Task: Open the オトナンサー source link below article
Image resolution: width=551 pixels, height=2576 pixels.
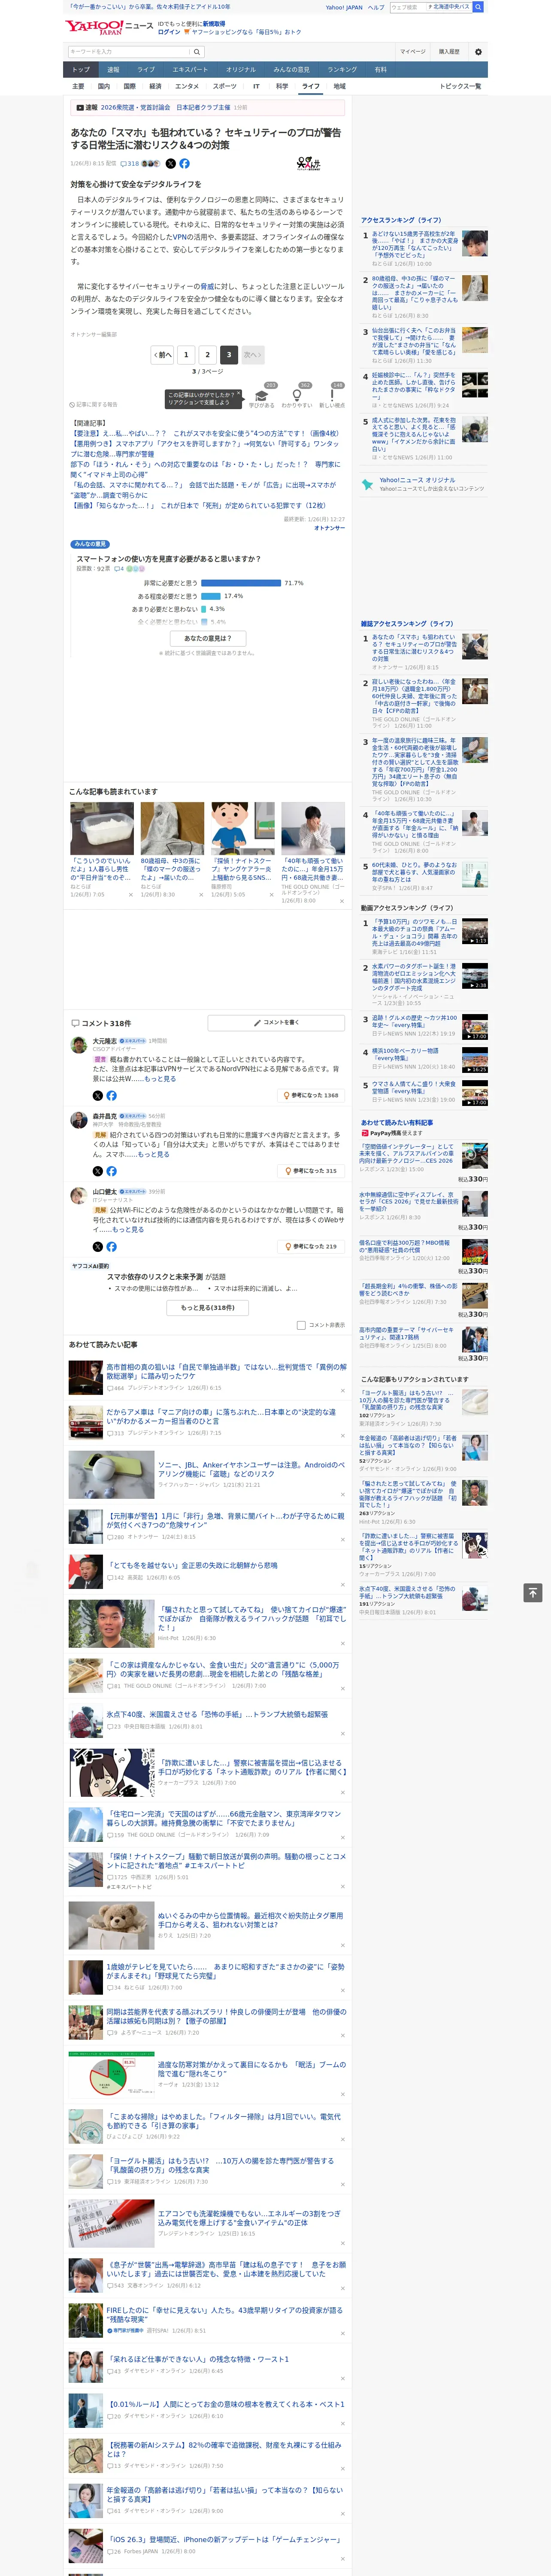Action: (329, 528)
